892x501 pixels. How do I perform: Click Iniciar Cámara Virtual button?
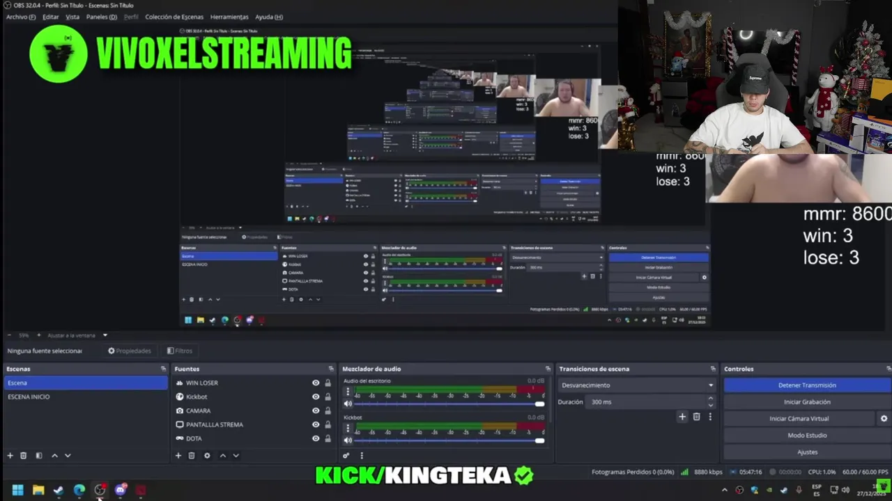click(x=799, y=418)
